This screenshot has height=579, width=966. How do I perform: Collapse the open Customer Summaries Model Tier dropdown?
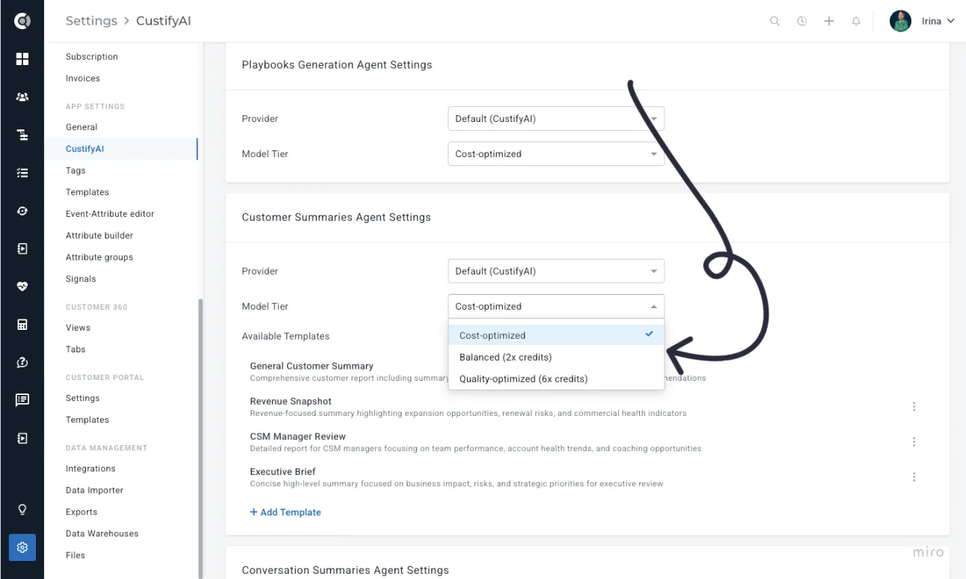(556, 307)
